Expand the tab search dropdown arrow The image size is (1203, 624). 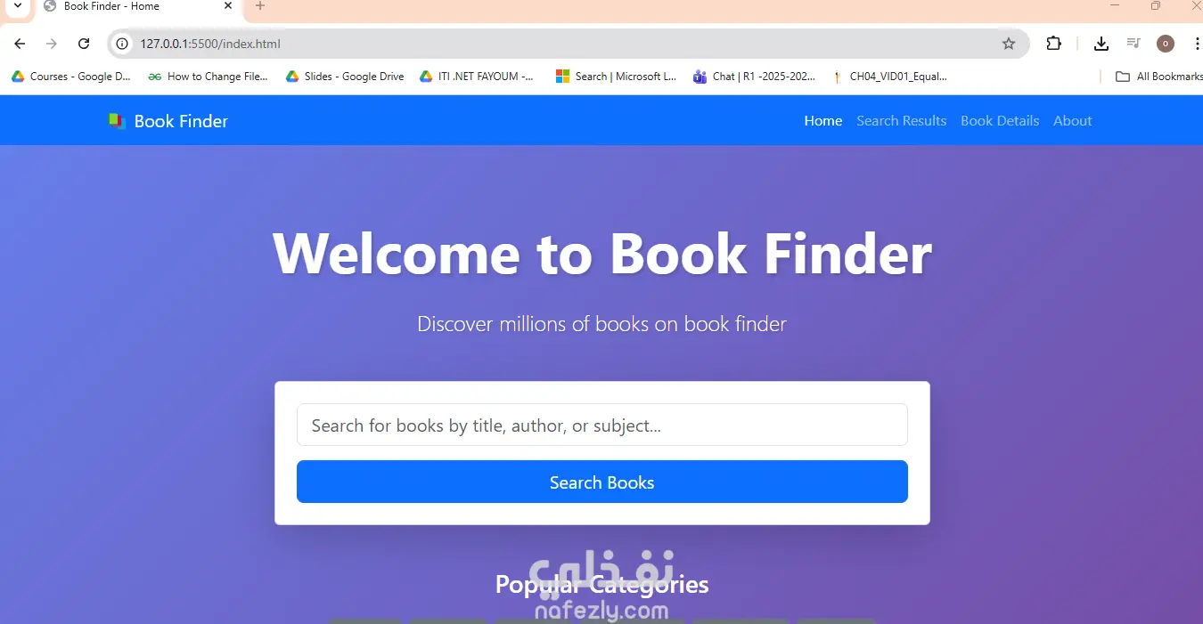pos(17,6)
